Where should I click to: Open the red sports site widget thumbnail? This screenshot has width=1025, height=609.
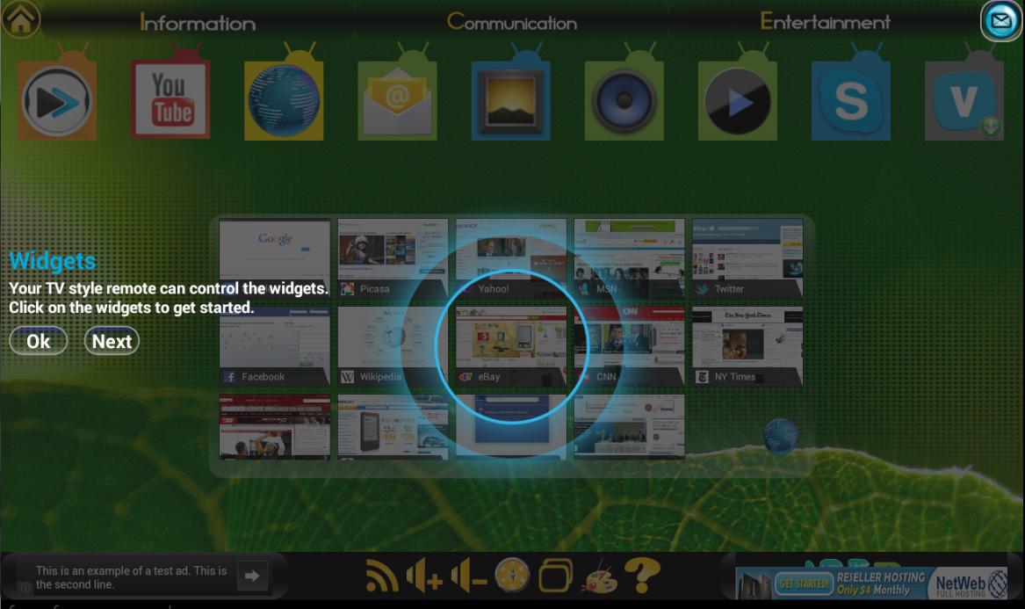point(275,427)
